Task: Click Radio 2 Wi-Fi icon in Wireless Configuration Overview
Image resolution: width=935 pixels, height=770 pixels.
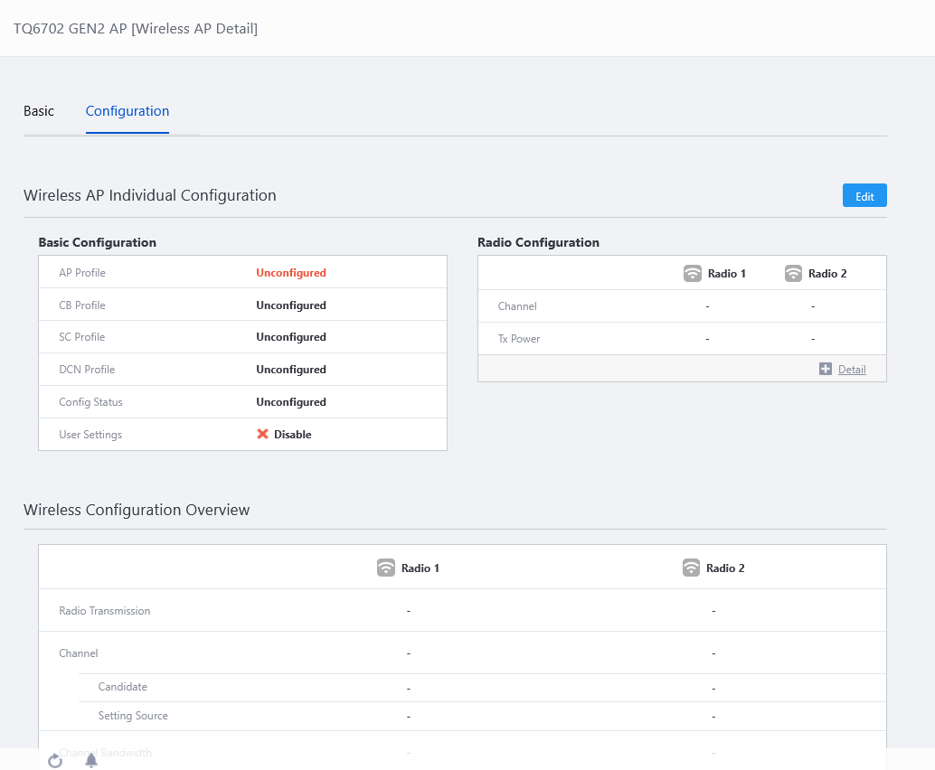Action: (x=691, y=568)
